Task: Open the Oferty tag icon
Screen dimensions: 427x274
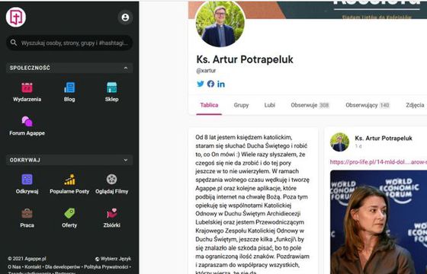Action: coord(69,213)
